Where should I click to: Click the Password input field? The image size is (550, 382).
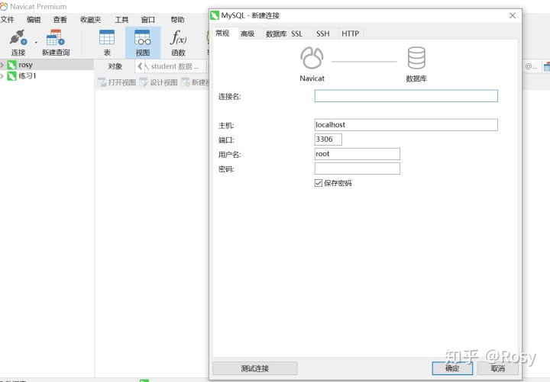pyautogui.click(x=357, y=169)
